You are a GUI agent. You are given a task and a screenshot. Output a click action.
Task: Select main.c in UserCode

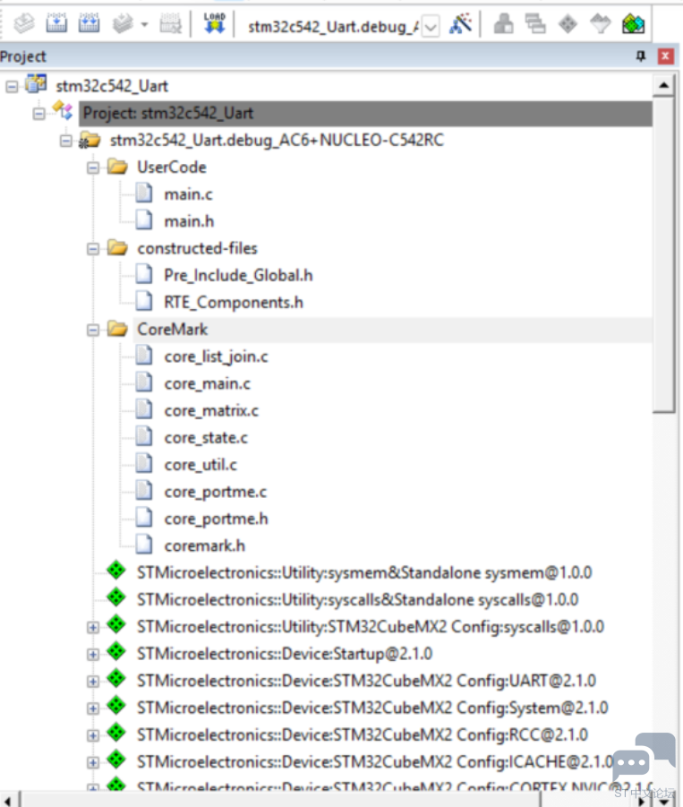188,194
